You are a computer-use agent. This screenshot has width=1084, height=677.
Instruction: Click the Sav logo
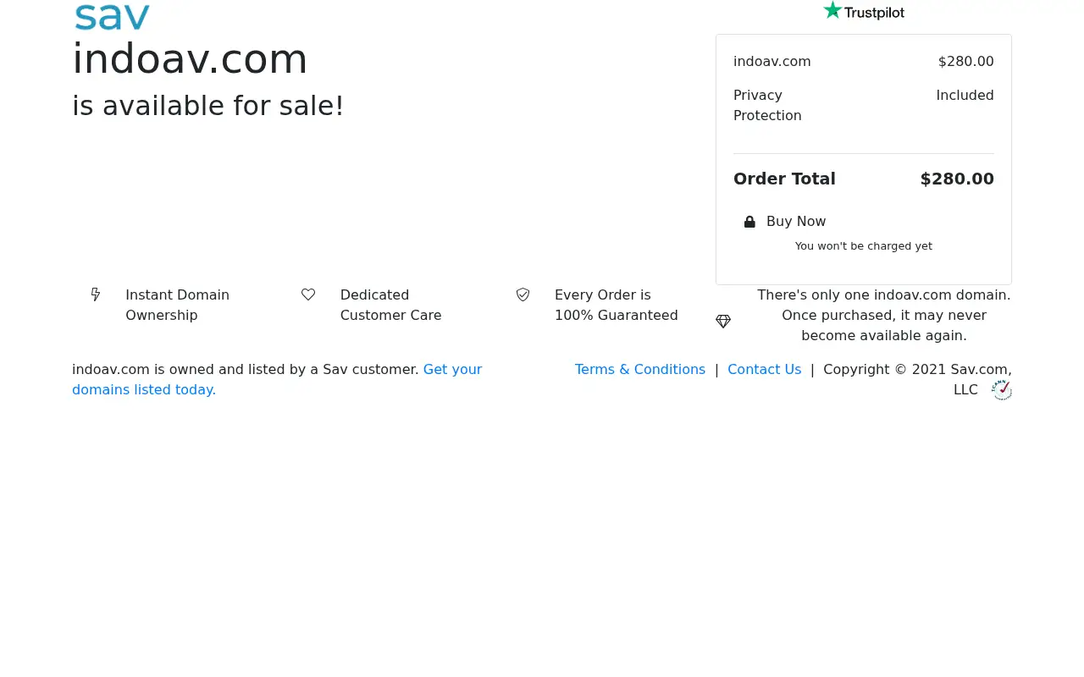point(112,17)
